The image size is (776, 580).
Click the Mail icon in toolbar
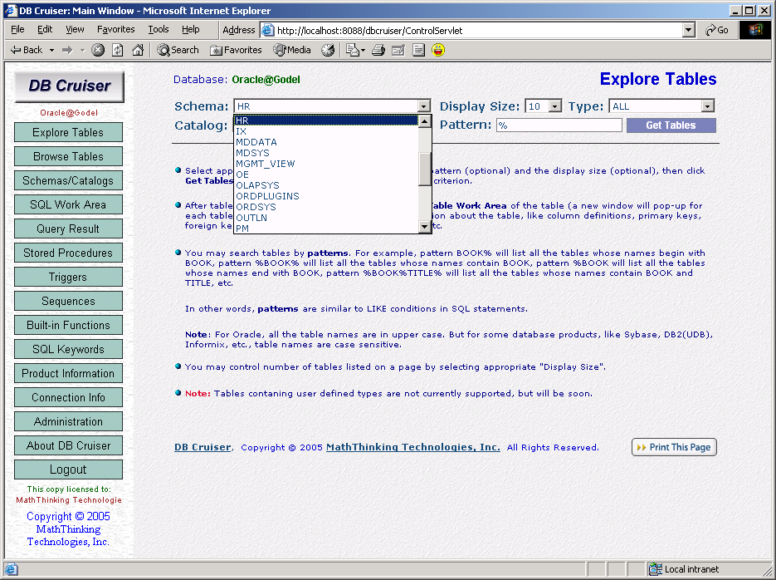pyautogui.click(x=352, y=50)
